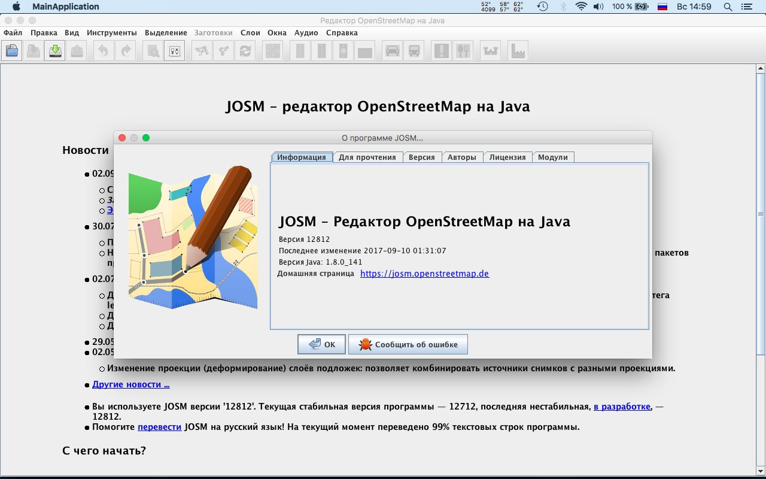Click the Версия 12812 text
Image resolution: width=766 pixels, height=479 pixels.
pyautogui.click(x=305, y=239)
